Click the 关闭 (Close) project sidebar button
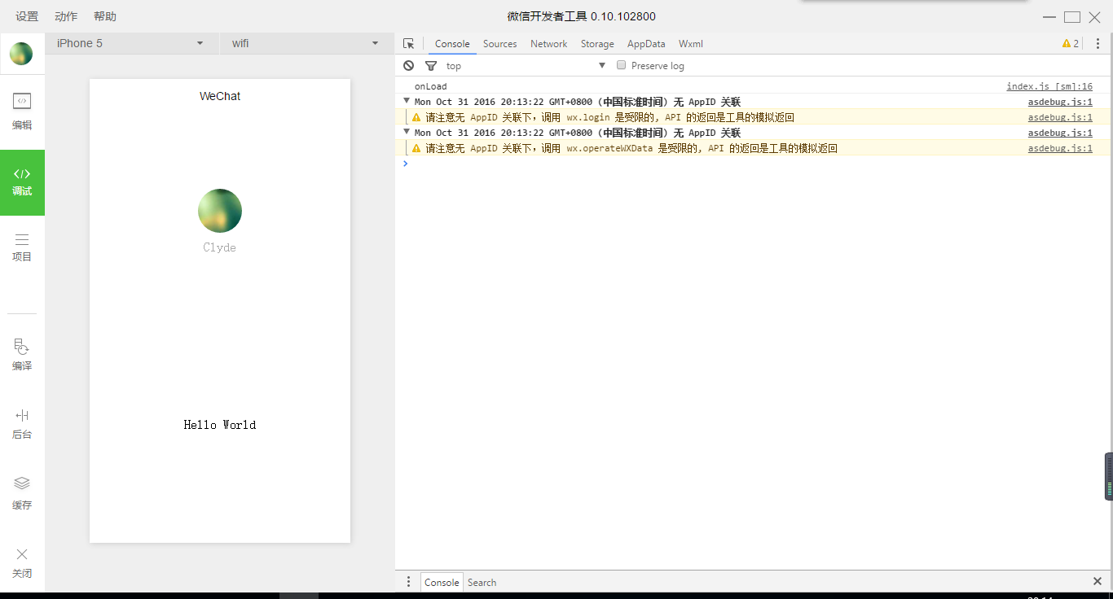 (22, 562)
